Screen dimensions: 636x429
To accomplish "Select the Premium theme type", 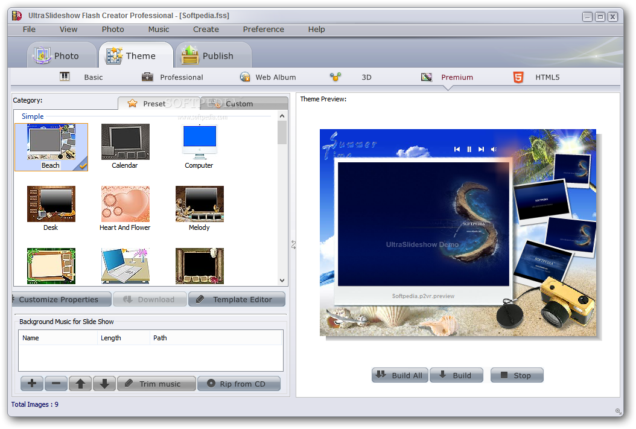I will click(457, 77).
